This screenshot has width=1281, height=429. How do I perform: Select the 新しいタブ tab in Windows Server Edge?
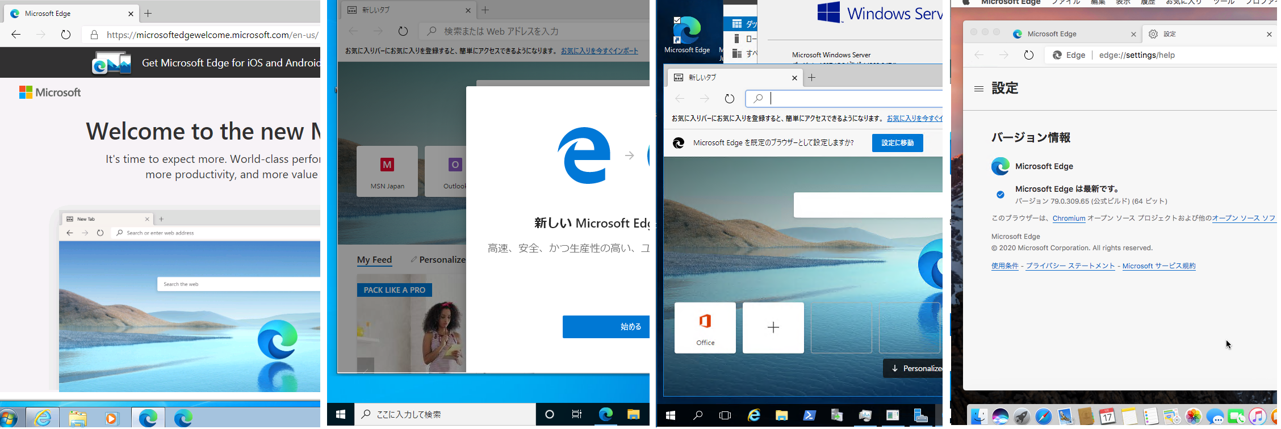(734, 78)
